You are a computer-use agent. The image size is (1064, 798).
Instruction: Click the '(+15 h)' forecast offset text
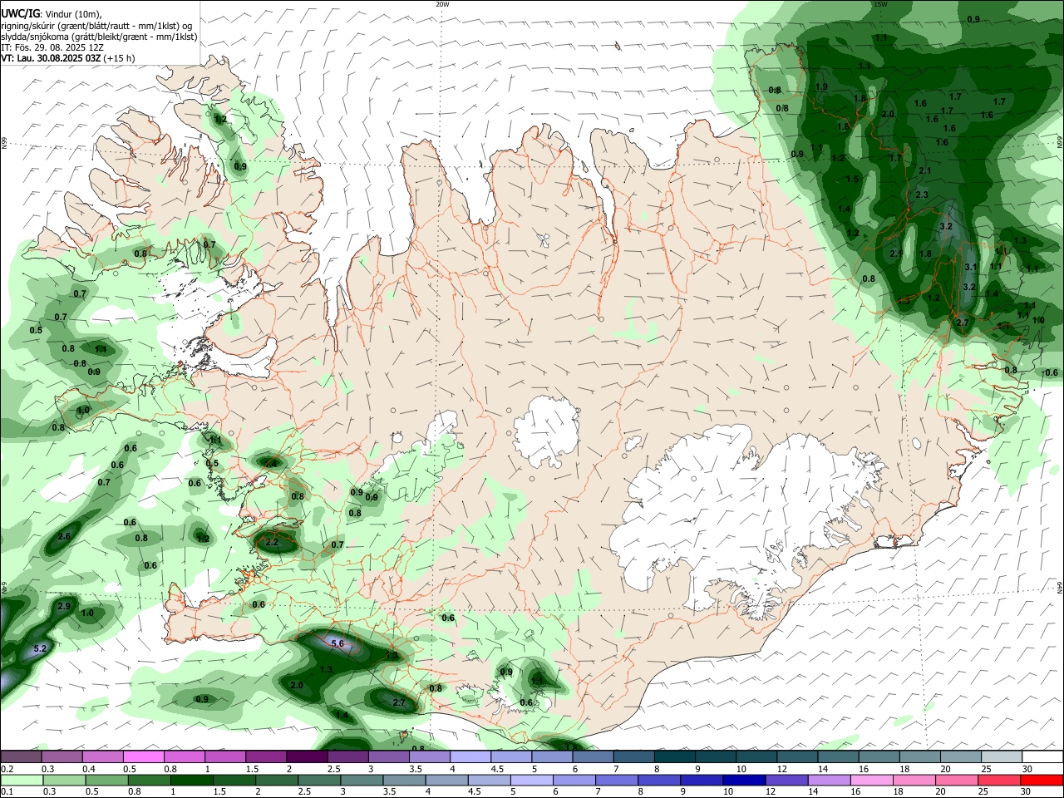[x=120, y=58]
